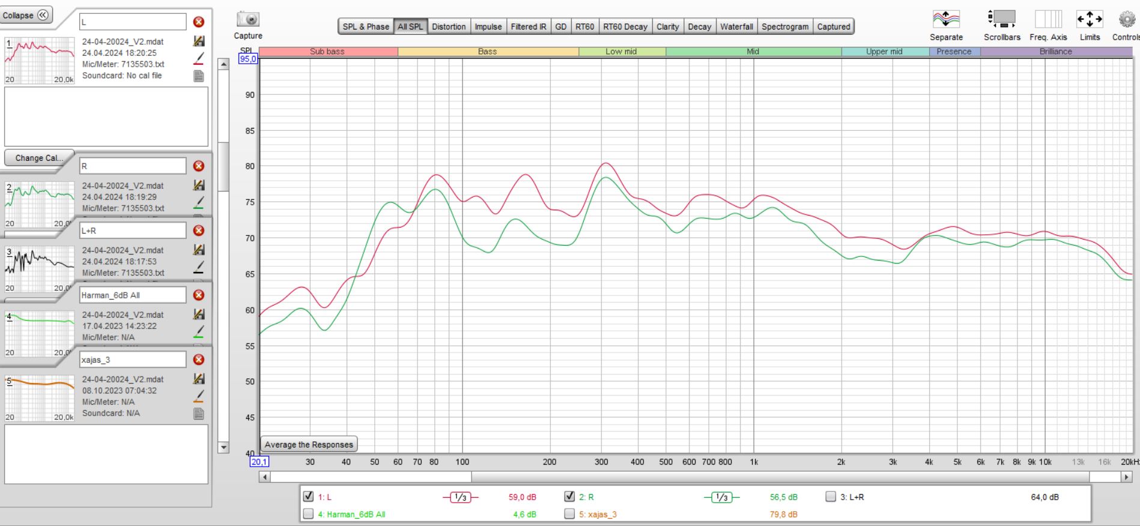
Task: Remove measurement R with red X
Action: pos(199,166)
